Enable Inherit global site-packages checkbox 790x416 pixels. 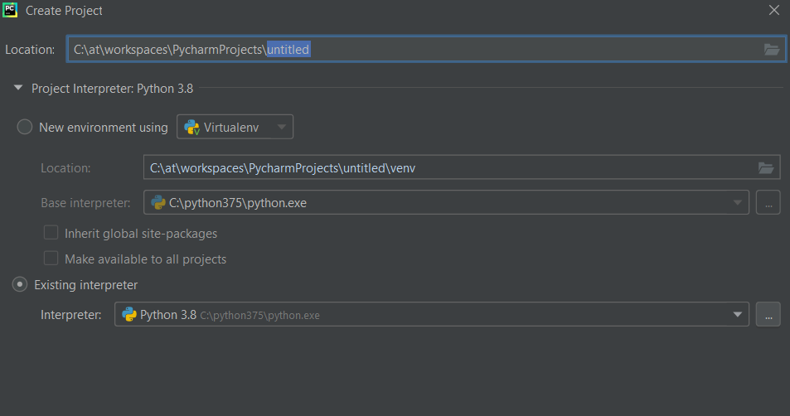[x=51, y=233]
